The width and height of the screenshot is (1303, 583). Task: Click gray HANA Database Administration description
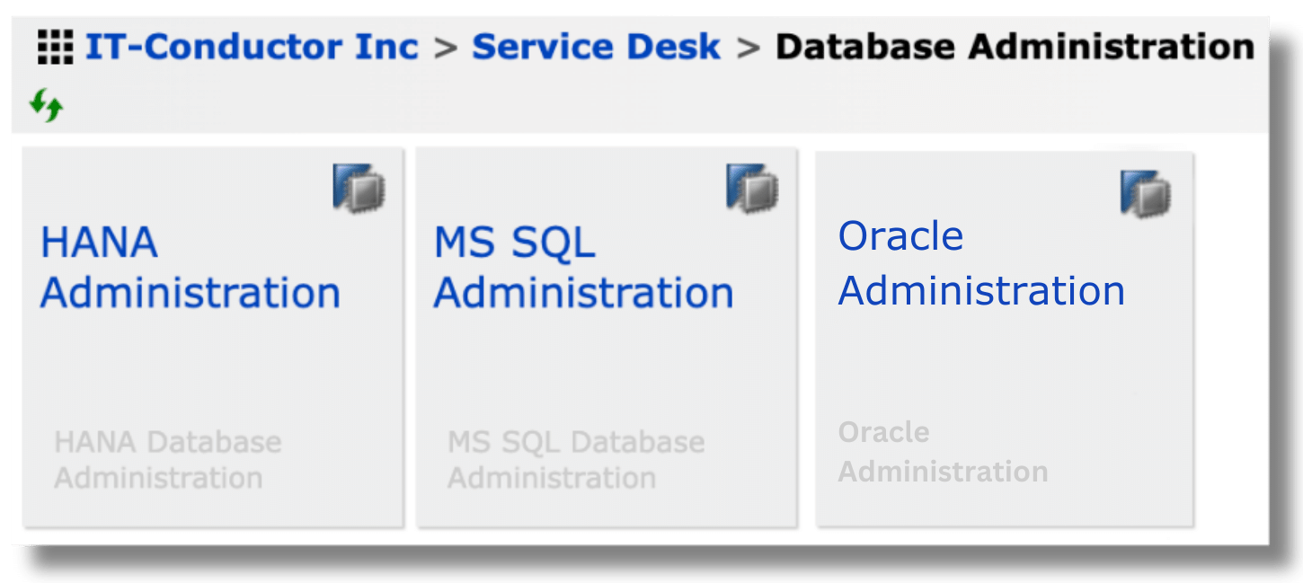[x=168, y=460]
